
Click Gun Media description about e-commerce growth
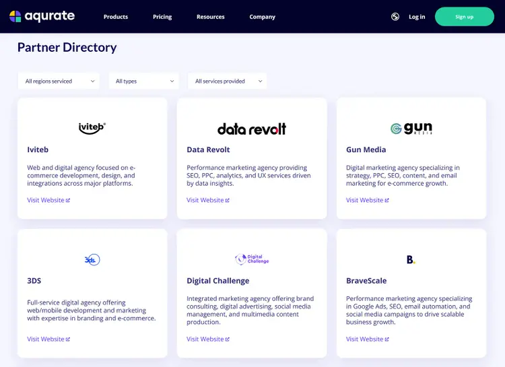pyautogui.click(x=403, y=176)
